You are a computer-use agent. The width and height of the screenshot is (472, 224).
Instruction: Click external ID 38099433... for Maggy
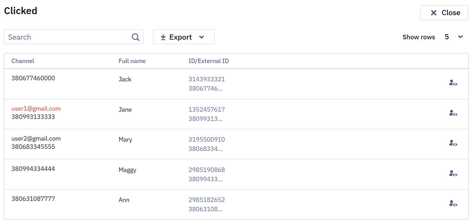pos(205,179)
